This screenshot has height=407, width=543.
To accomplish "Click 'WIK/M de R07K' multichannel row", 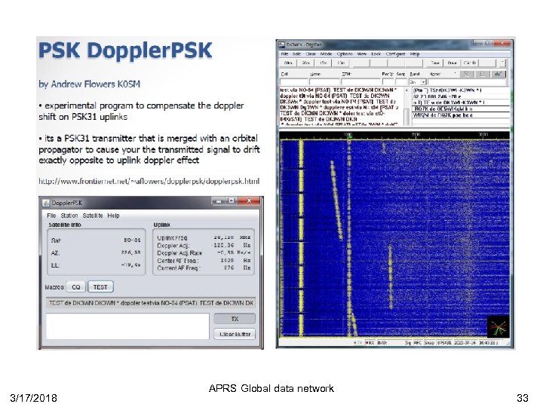I will tap(461, 115).
